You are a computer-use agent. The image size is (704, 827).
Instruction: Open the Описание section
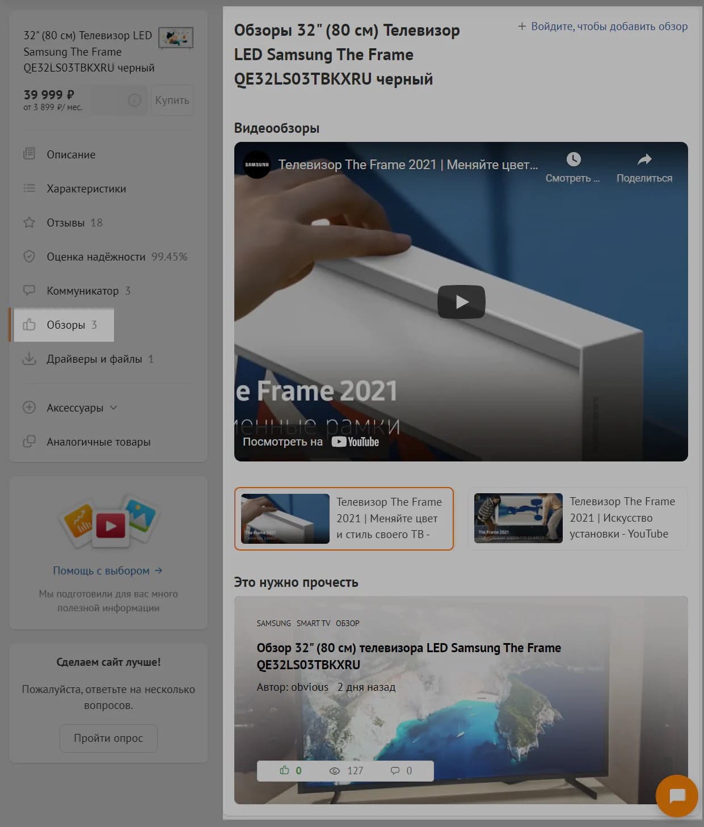click(x=71, y=154)
